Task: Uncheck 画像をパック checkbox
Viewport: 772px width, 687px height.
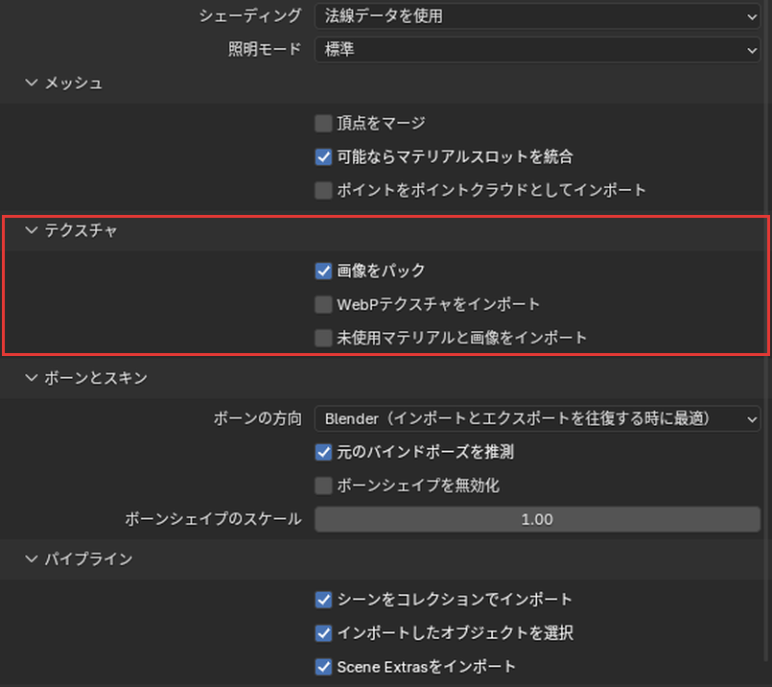Action: [323, 271]
